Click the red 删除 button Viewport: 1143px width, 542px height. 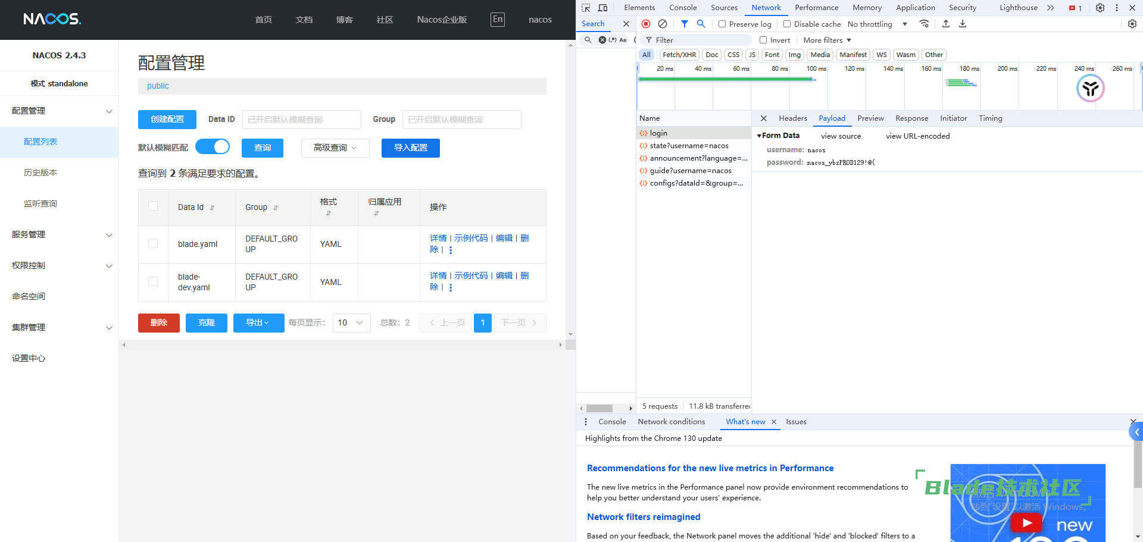pyautogui.click(x=159, y=322)
